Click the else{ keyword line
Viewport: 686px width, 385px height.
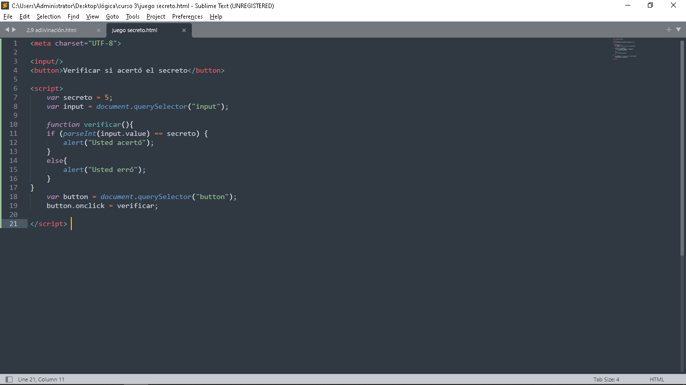point(57,160)
